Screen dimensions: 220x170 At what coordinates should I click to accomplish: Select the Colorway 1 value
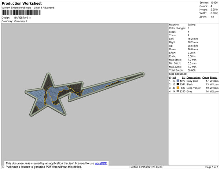tap(21, 21)
